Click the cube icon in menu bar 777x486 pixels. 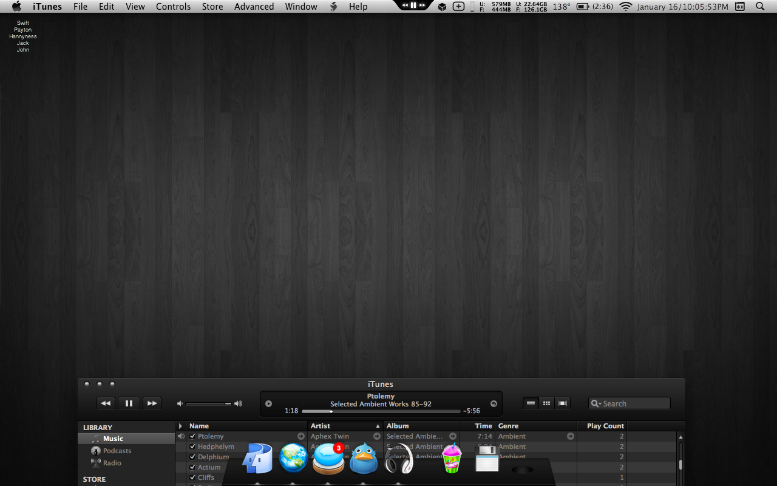pyautogui.click(x=442, y=7)
